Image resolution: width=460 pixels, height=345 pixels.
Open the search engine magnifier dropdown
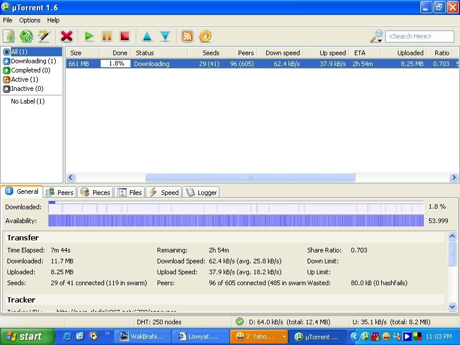pos(377,36)
